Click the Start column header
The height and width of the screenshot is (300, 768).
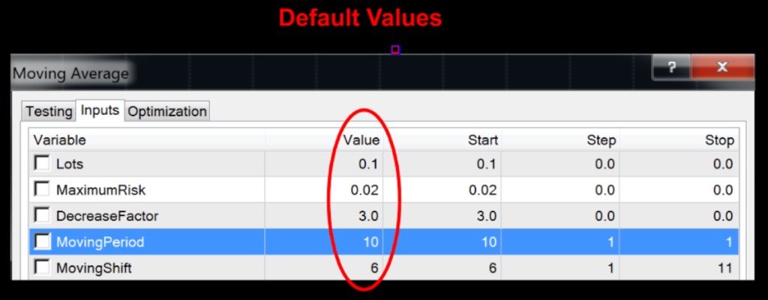coord(481,140)
